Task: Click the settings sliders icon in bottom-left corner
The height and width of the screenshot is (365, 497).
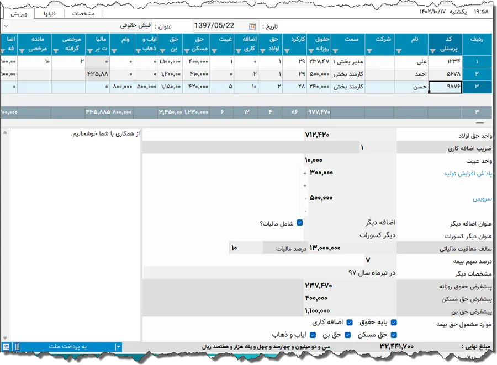Action: click(x=6, y=347)
